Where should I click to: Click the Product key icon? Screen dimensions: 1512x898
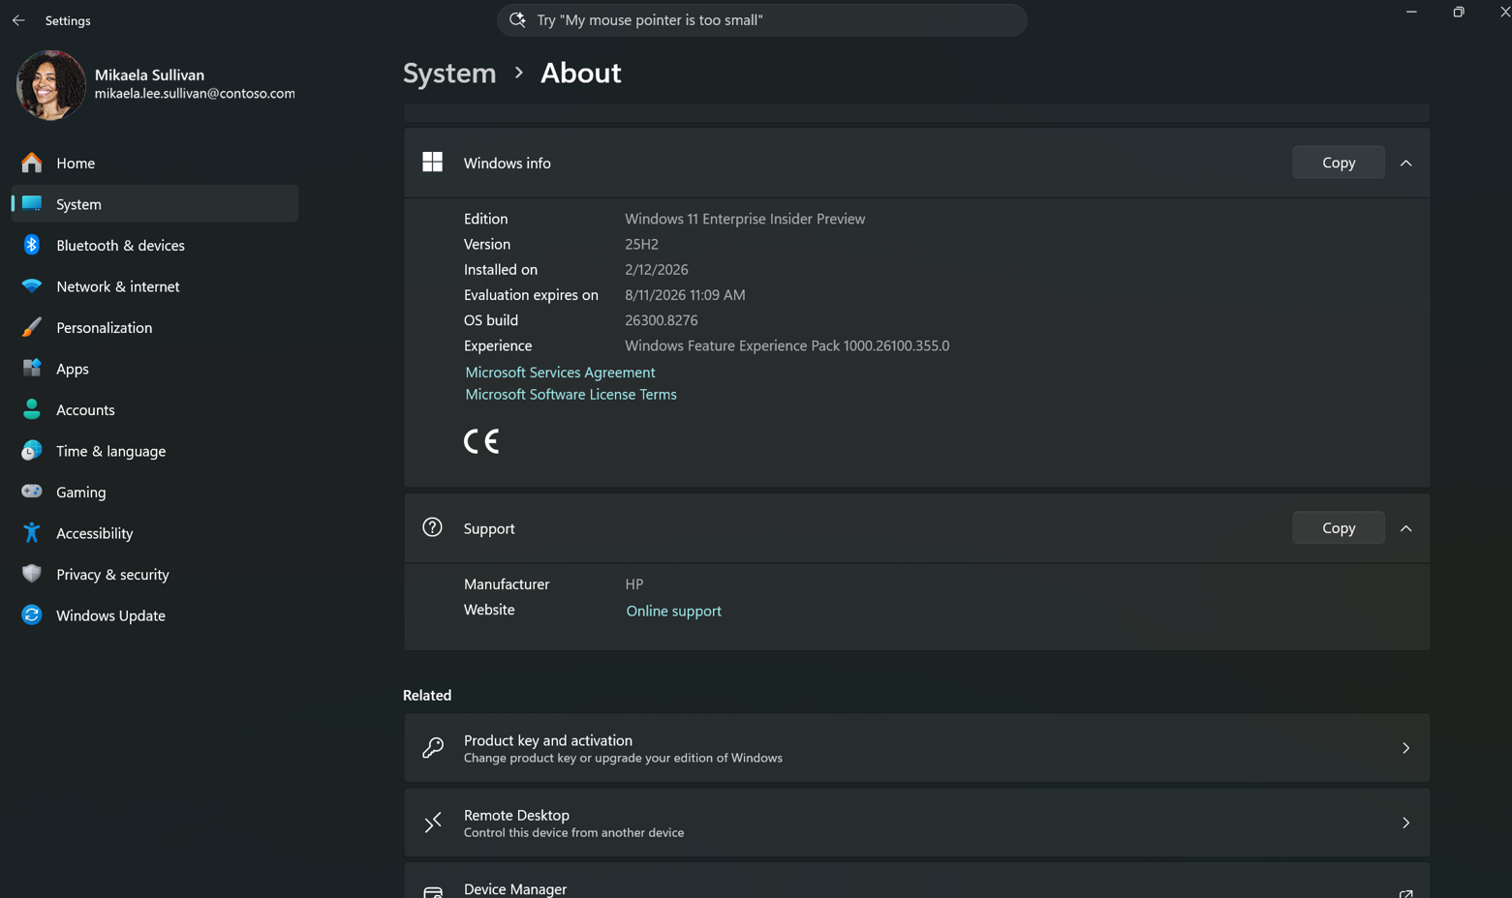[x=433, y=748]
